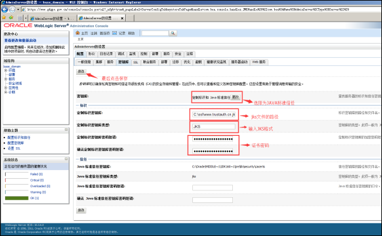Minimize the 系统状态 panel with its corner icon
Screen dimensions: 382x236
coord(66,159)
